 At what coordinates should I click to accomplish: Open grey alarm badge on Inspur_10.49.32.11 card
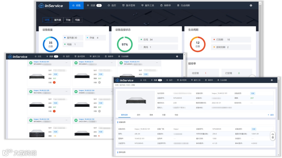click(x=99, y=82)
